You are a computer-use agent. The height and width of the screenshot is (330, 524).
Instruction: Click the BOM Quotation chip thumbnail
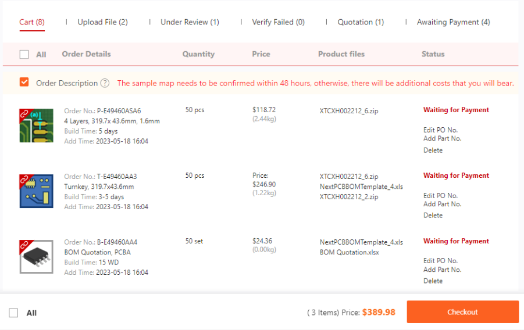point(36,256)
